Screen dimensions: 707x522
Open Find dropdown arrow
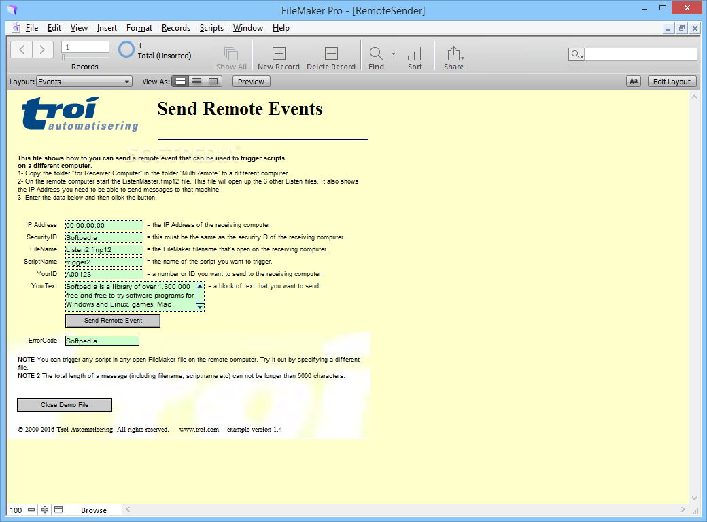(x=393, y=54)
